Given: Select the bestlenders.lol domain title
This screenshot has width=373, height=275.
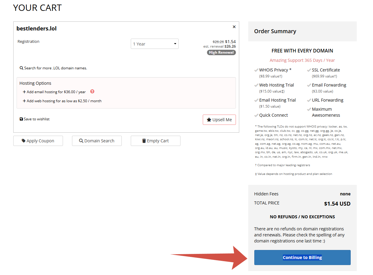Looking at the screenshot, I should click(x=36, y=29).
